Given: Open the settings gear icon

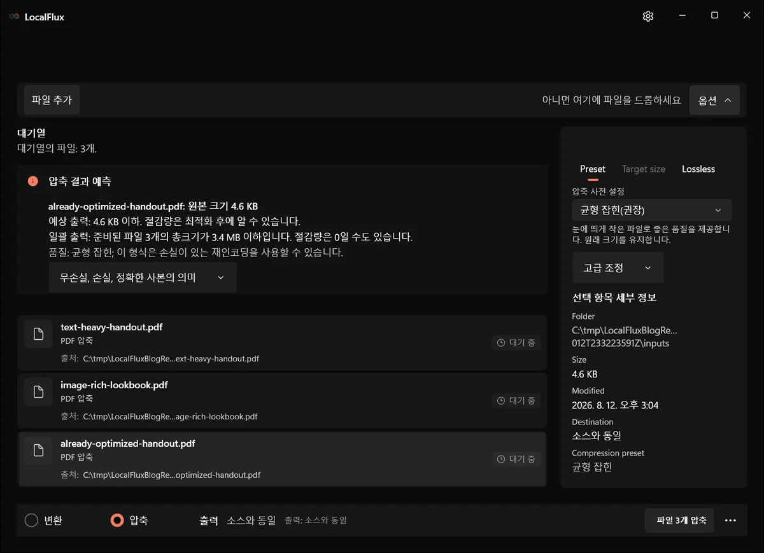Looking at the screenshot, I should click(x=648, y=16).
